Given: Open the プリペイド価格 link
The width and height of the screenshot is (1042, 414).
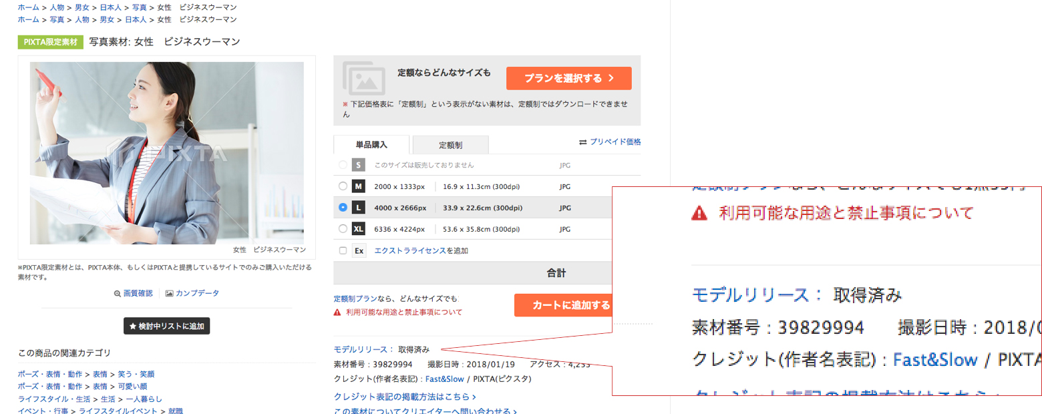Looking at the screenshot, I should pyautogui.click(x=615, y=142).
